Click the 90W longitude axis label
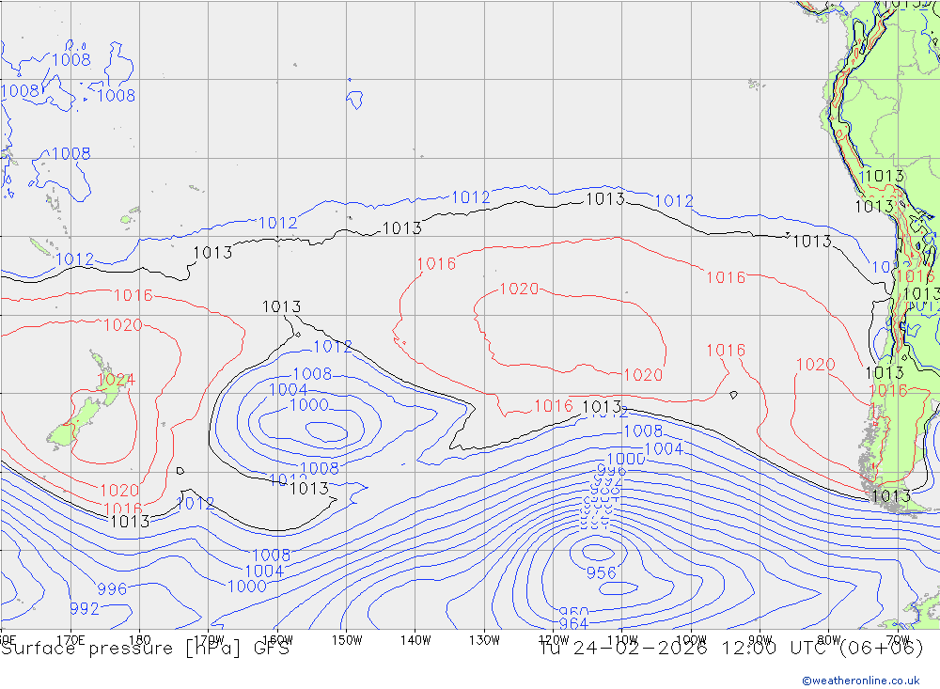 point(760,640)
